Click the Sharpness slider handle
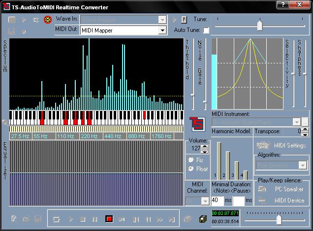This screenshot has height=231, width=313. tap(305, 74)
